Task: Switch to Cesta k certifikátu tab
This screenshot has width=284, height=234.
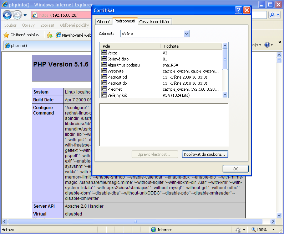Action: [x=155, y=22]
